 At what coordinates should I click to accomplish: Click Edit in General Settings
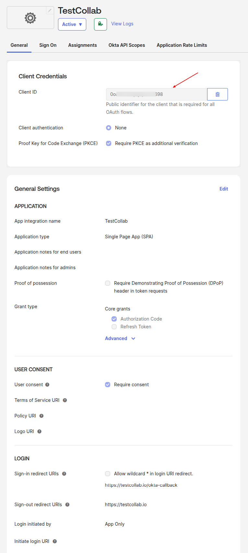pyautogui.click(x=224, y=189)
